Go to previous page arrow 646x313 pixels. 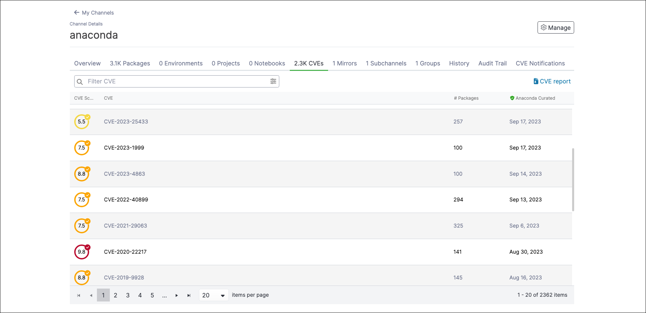[91, 295]
